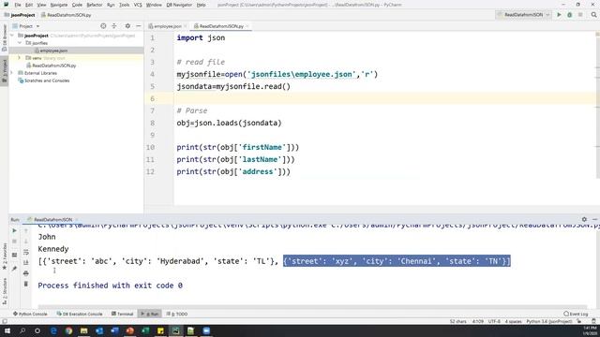Open the TODO tool window
The height and width of the screenshot is (337, 600).
click(177, 314)
